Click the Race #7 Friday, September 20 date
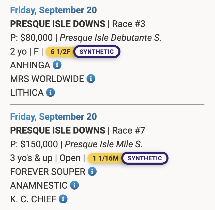215x210 pixels. (x=53, y=116)
